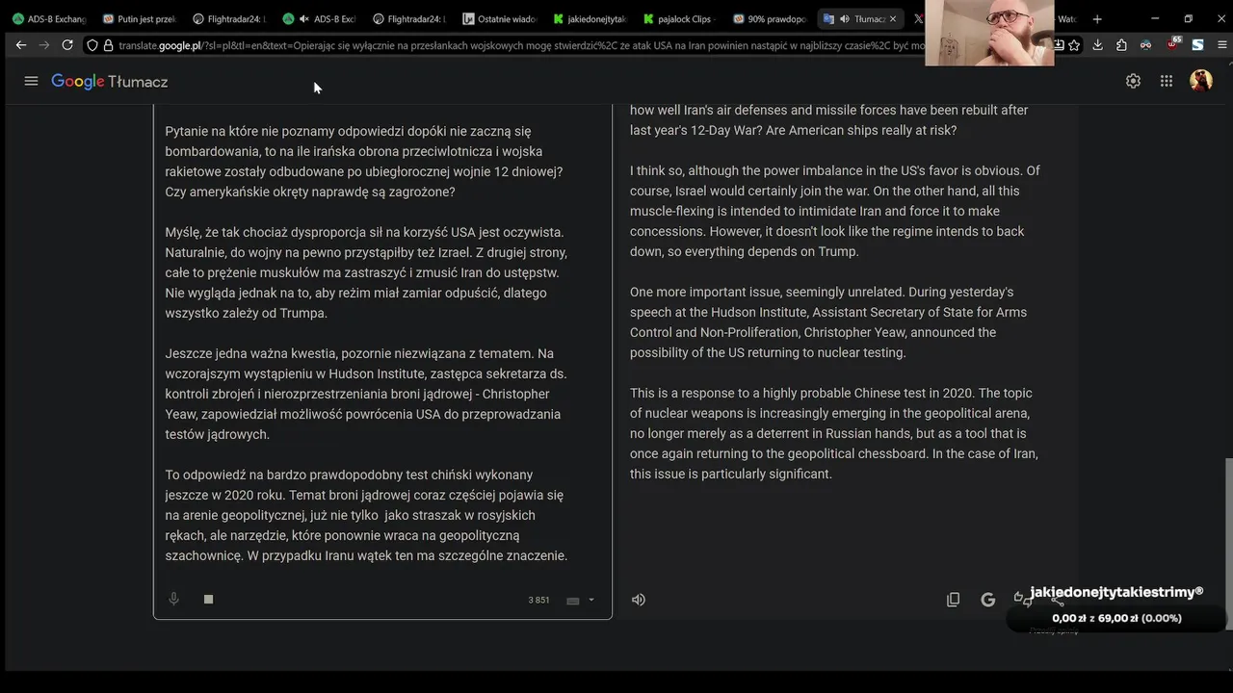Switch to the pajalock Clips tab

click(x=680, y=18)
